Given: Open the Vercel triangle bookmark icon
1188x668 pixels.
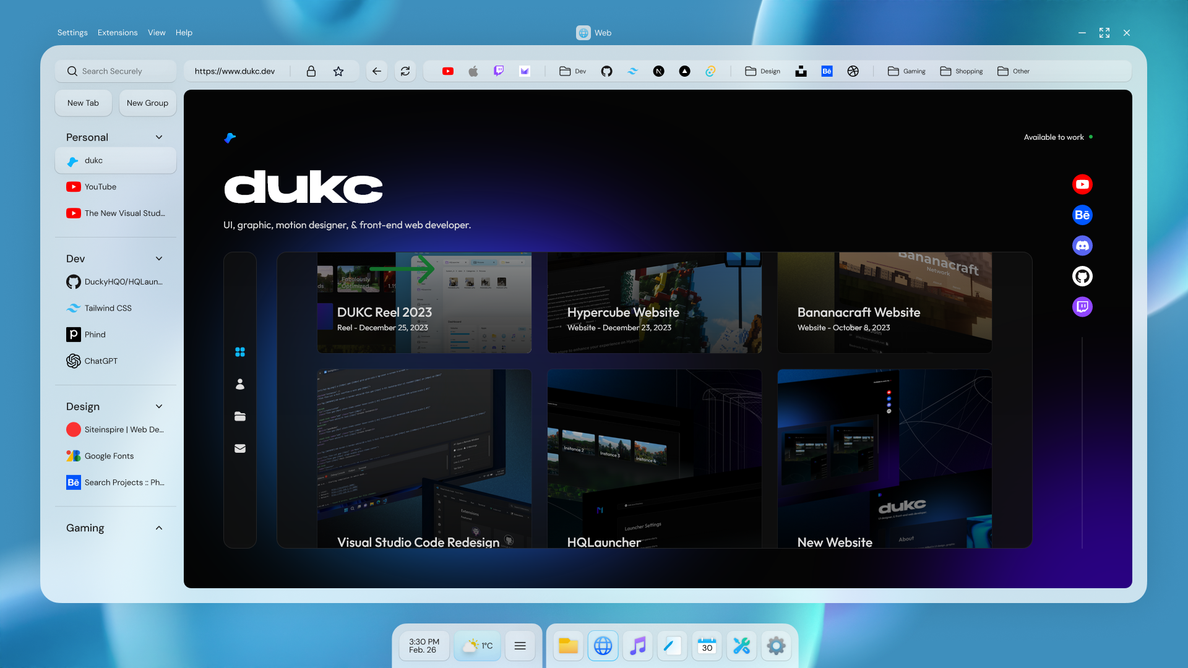Looking at the screenshot, I should 684,71.
